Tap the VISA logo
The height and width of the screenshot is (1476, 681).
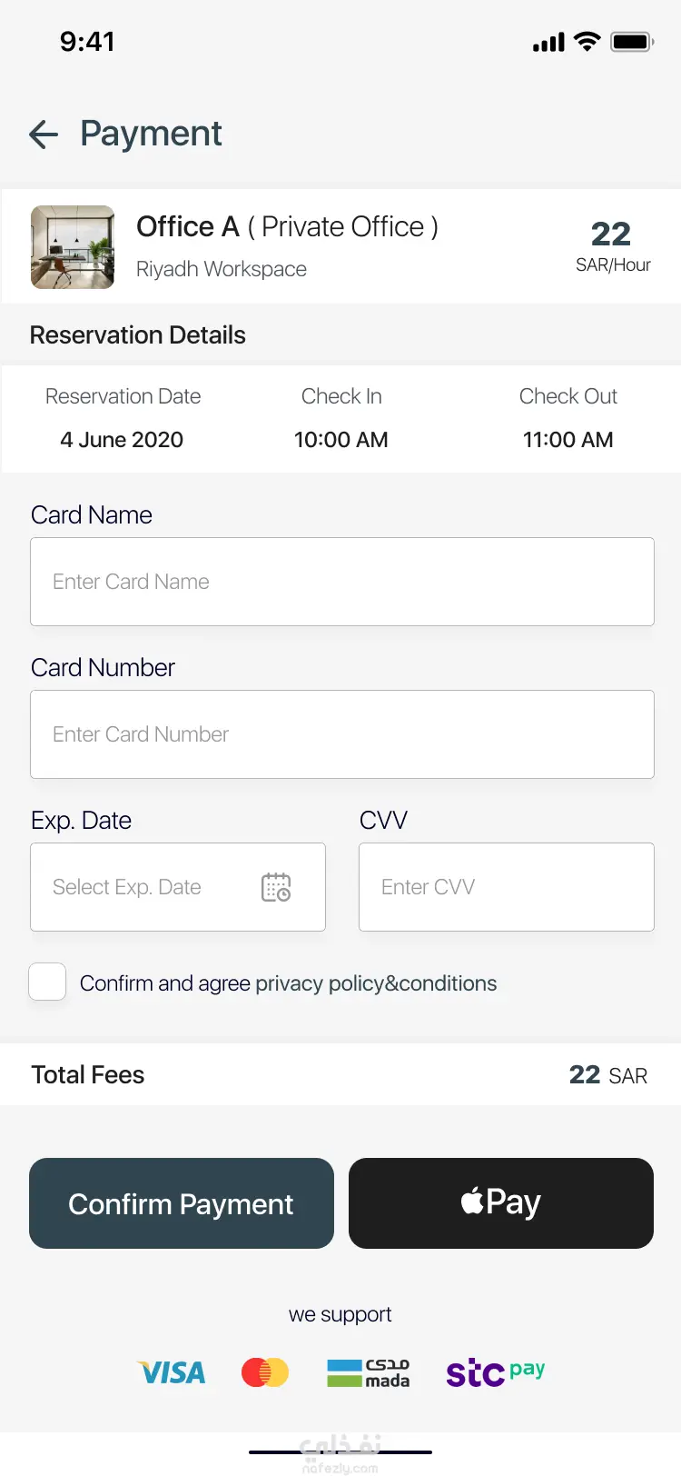[x=172, y=1372]
